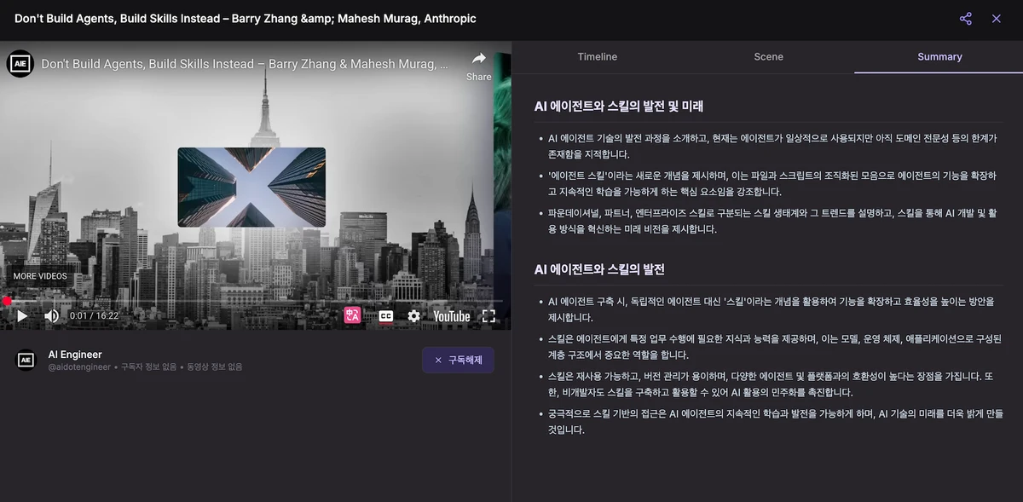Click the AI Engineer channel name
Image resolution: width=1023 pixels, height=502 pixels.
tap(75, 355)
